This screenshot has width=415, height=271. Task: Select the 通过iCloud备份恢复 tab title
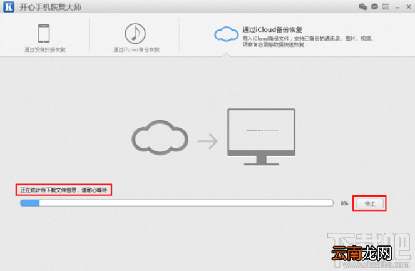[x=272, y=29]
